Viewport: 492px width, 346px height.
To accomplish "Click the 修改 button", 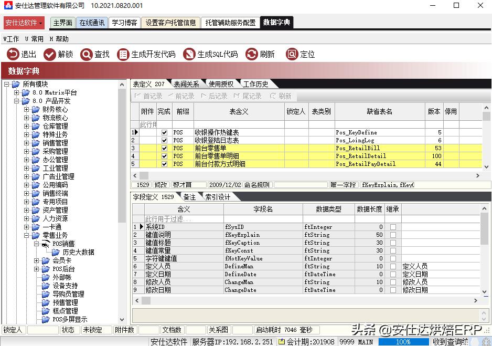I will click(x=161, y=184).
